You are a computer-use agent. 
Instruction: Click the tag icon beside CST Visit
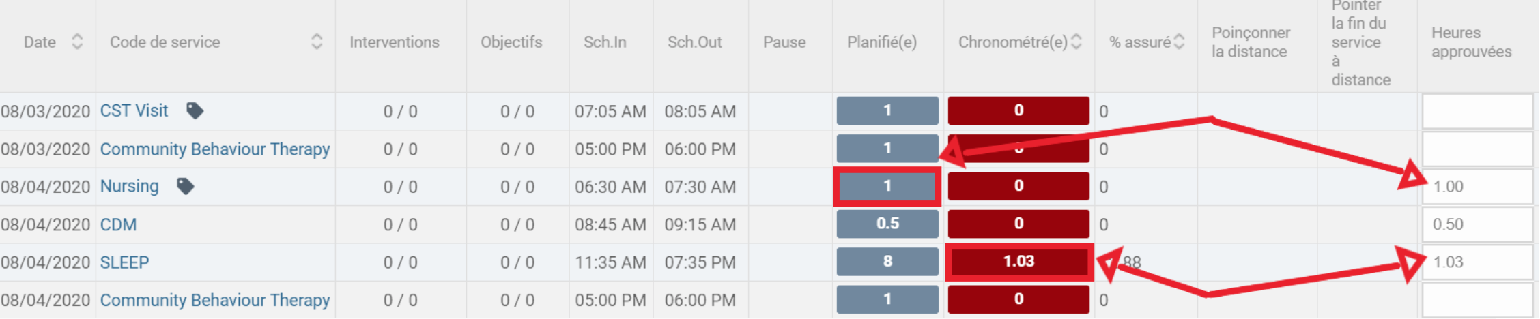[x=195, y=110]
